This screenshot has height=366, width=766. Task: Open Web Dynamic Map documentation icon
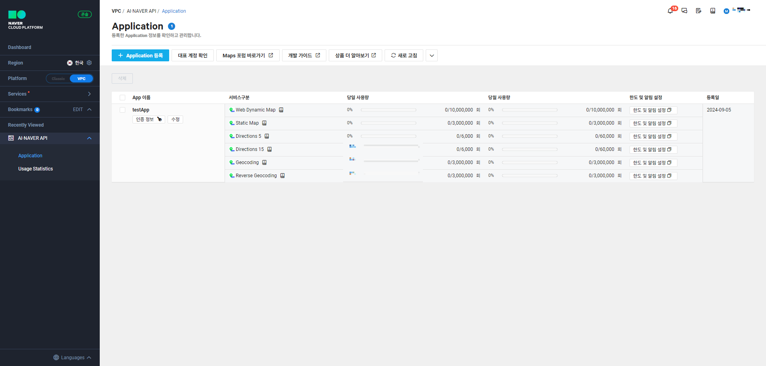[281, 110]
